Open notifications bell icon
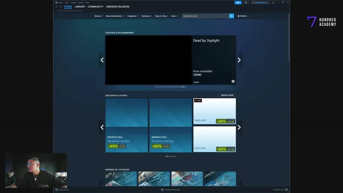The width and height of the screenshot is (343, 193). [x=246, y=2]
